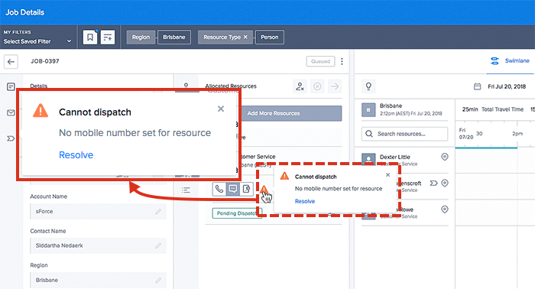The width and height of the screenshot is (535, 289).
Task: Select the list view icon in the middle column
Action: point(186,190)
